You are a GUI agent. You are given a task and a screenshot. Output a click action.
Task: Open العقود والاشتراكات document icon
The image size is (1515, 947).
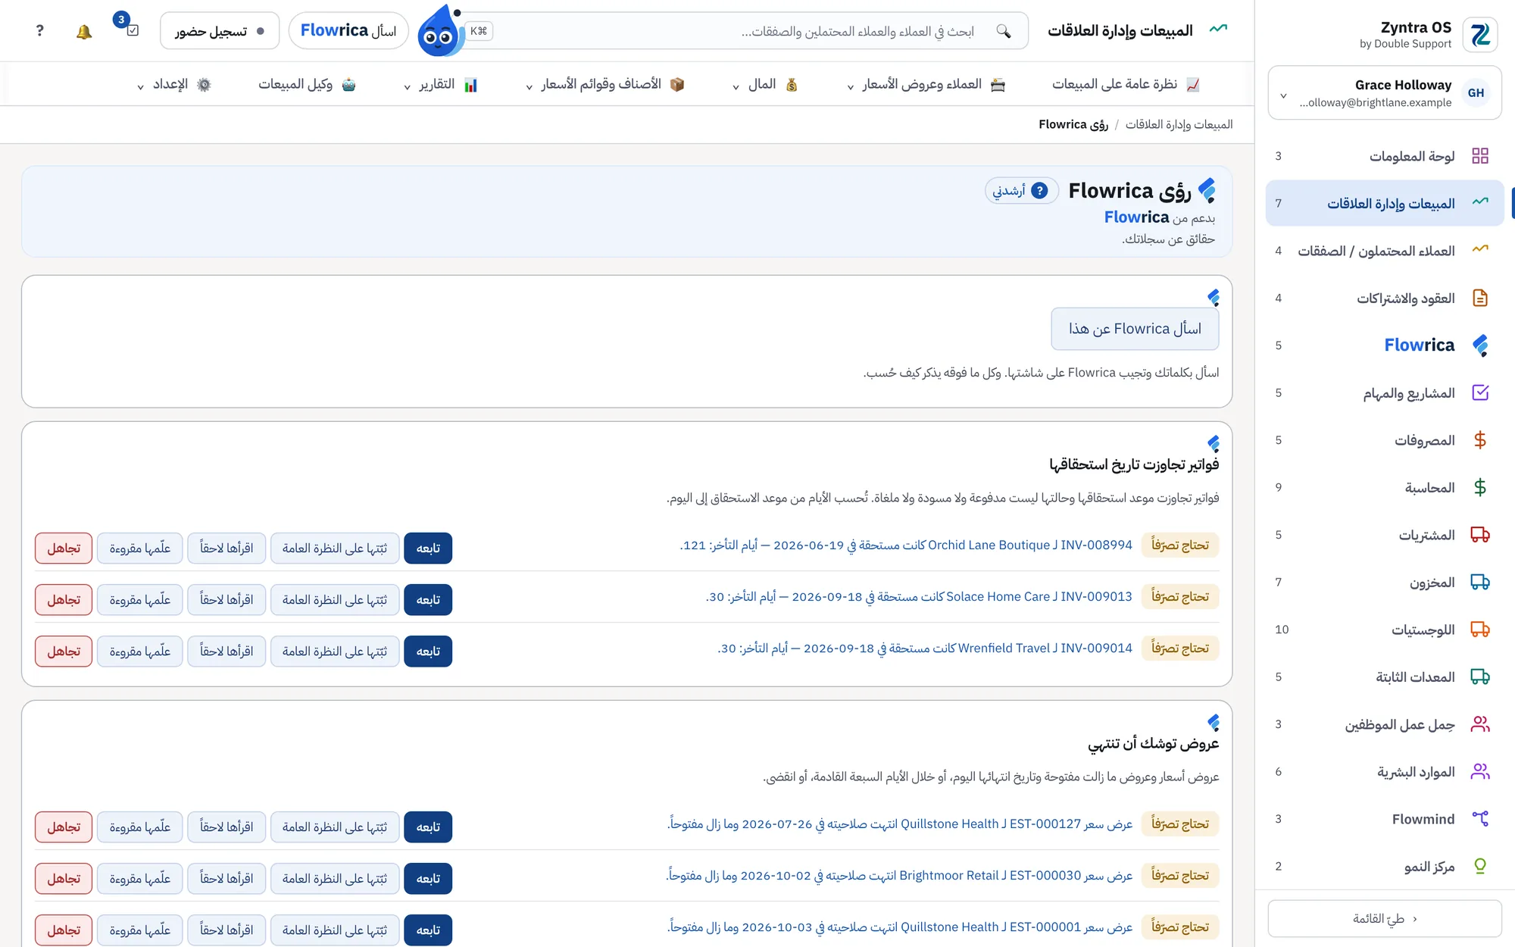pyautogui.click(x=1480, y=298)
